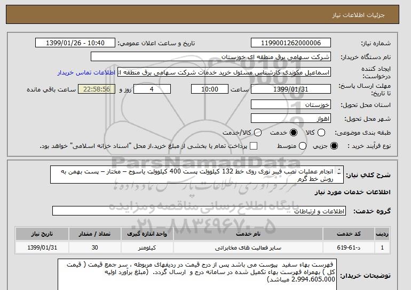
Task: Open the اطلاعات تماس خریدار link
Action: click(86, 72)
